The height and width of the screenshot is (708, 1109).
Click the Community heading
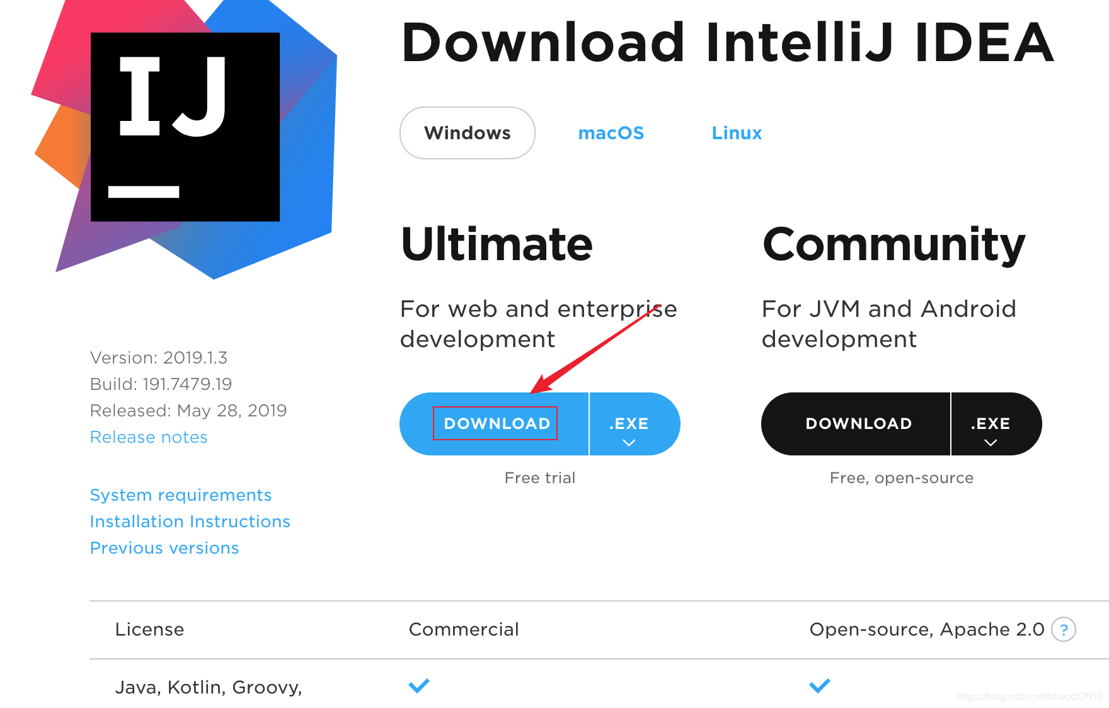[894, 246]
